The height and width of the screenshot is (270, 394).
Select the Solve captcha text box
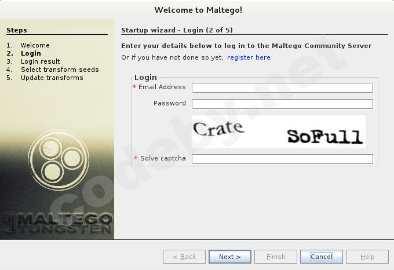pyautogui.click(x=282, y=159)
